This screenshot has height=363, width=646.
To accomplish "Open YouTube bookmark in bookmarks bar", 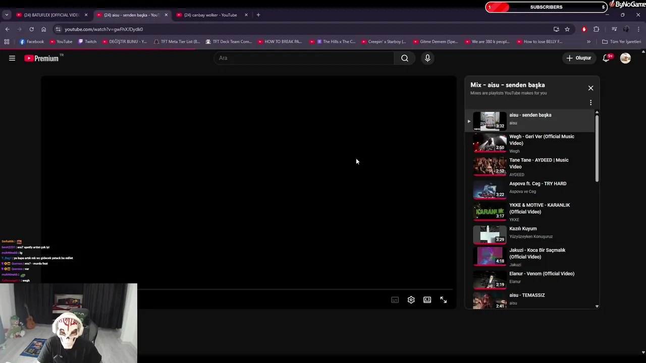I will [x=61, y=42].
